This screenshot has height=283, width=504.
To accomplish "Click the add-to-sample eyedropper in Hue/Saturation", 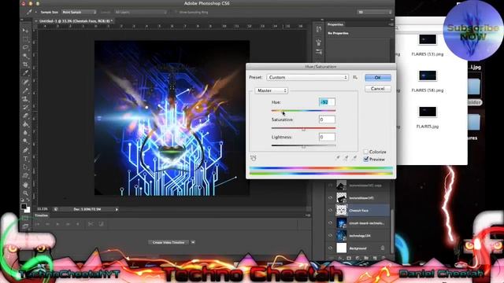I will click(346, 158).
